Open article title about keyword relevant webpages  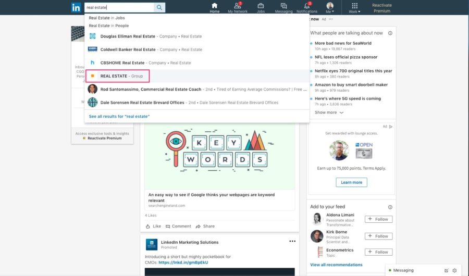212,197
